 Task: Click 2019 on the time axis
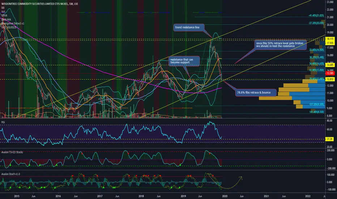[183, 196]
